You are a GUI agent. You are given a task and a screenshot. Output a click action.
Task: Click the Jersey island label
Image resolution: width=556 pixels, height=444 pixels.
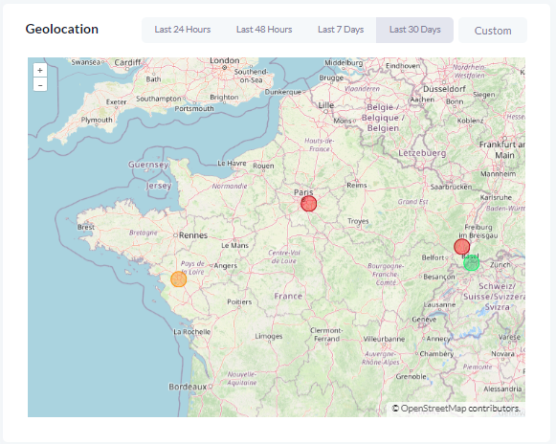coord(159,186)
